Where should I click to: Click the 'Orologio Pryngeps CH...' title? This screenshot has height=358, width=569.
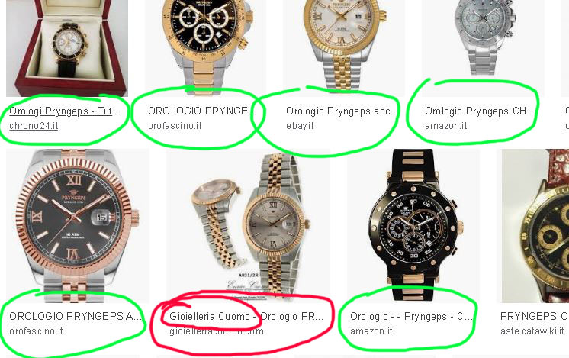tap(480, 111)
